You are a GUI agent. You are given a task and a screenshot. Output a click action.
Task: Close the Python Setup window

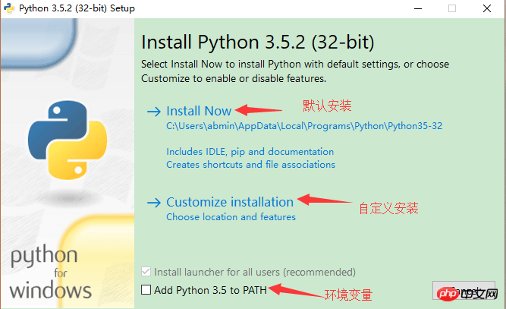click(486, 8)
